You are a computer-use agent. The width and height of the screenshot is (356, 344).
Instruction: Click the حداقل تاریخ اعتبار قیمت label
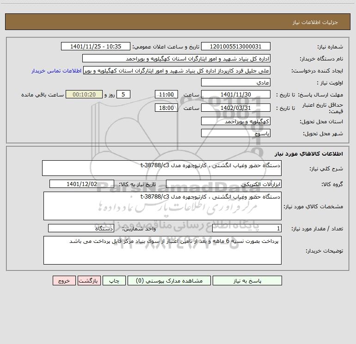[x=323, y=108]
